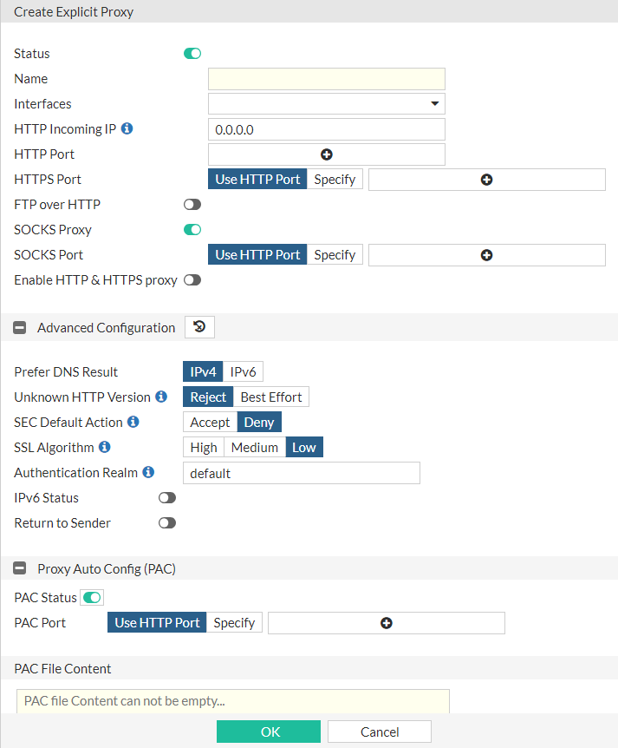This screenshot has width=618, height=748.
Task: Click the plus icon in PAC Port field
Action: (x=387, y=622)
